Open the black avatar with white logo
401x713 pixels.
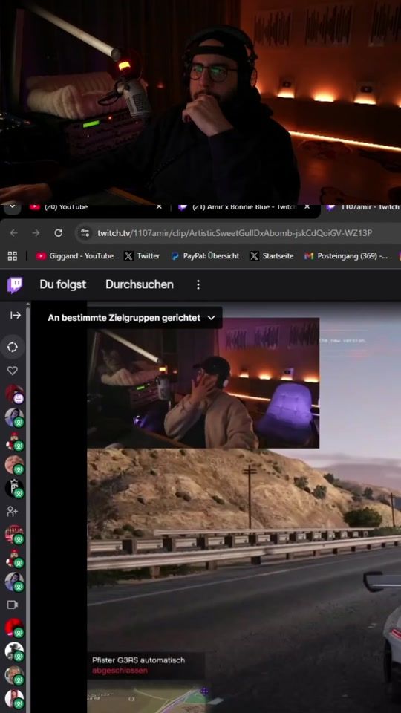point(15,489)
